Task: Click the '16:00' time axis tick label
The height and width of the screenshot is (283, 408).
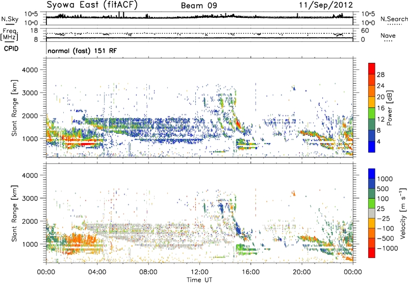Action: 250,272
